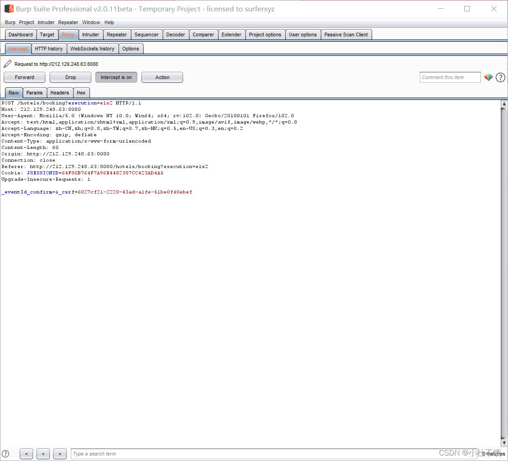508x461 pixels.
Task: Open the Sequencer tab
Action: click(146, 34)
